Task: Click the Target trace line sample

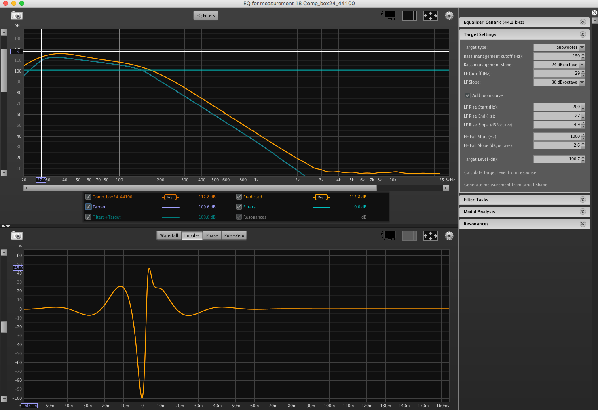Action: point(170,207)
